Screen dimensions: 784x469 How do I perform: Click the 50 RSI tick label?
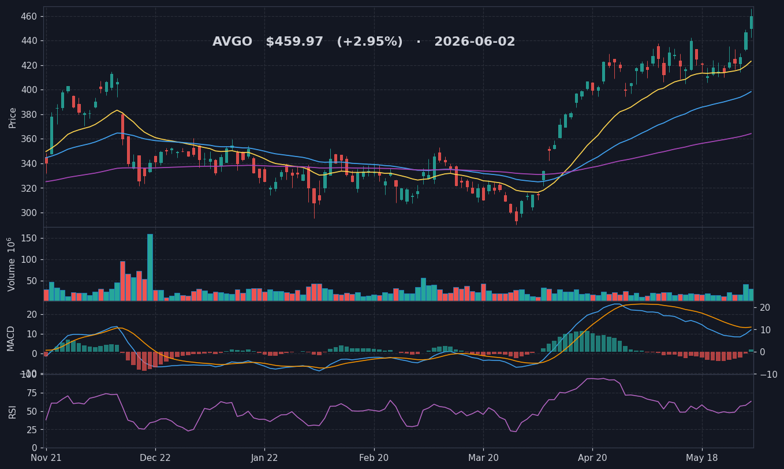click(x=31, y=411)
